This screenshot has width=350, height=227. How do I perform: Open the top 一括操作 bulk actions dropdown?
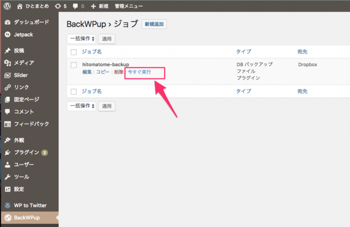point(81,39)
